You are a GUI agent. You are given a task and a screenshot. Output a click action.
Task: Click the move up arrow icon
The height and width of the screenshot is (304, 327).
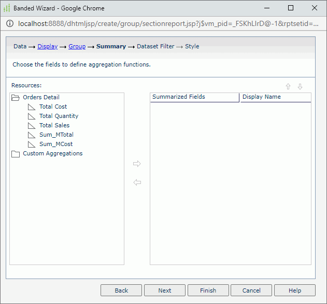click(288, 87)
